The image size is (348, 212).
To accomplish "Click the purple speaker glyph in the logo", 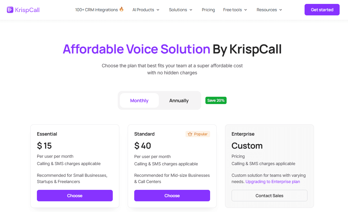I will (10, 10).
